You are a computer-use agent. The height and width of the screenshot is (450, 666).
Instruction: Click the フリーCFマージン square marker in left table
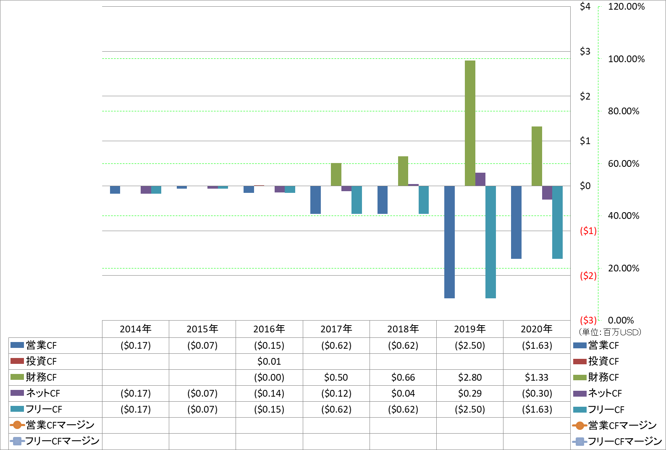[x=17, y=441]
